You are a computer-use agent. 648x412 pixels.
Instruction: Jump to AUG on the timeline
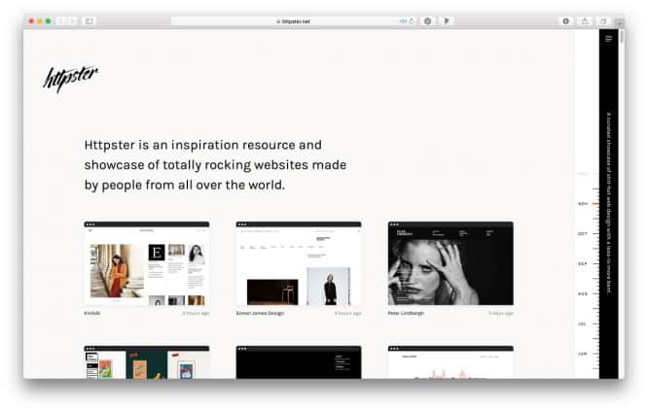click(582, 293)
